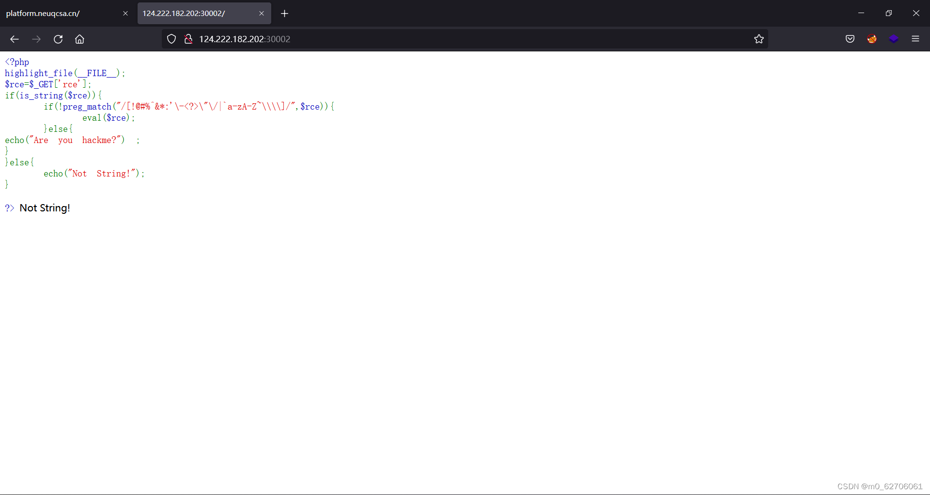Click the echo("Not String!") code line
The width and height of the screenshot is (930, 495).
coord(94,174)
